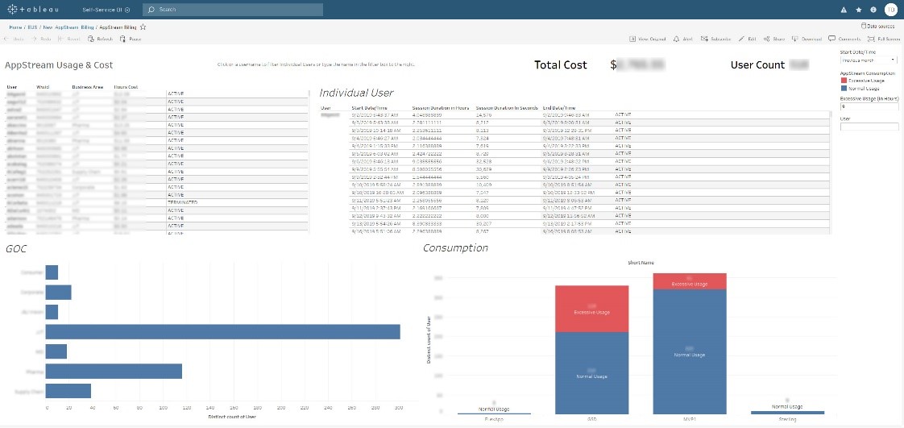Open Start Date/Time Previous month dropdown
The height and width of the screenshot is (428, 904).
click(x=869, y=60)
